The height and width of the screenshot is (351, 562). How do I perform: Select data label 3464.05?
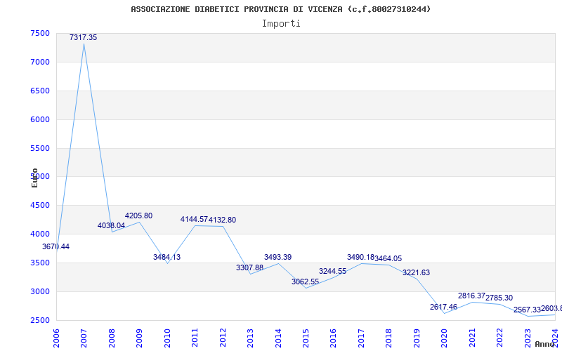(388, 258)
